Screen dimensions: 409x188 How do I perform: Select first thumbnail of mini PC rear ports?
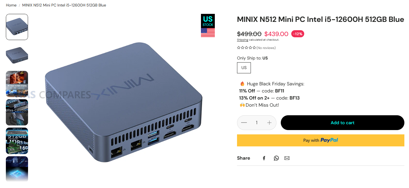(17, 27)
